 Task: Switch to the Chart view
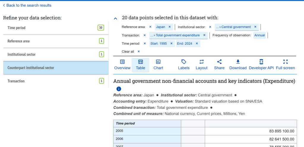pos(158,65)
